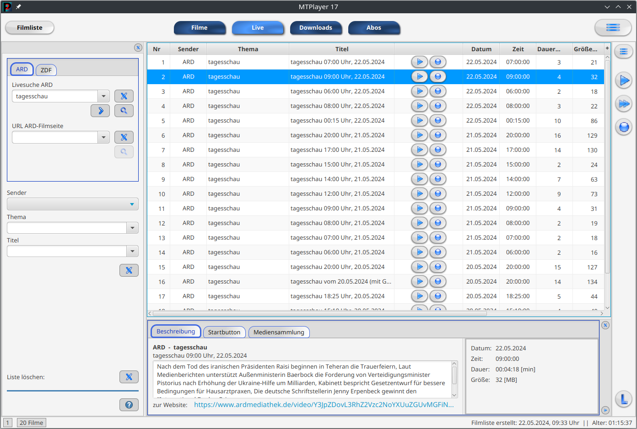Sort table by Datum column
The height and width of the screenshot is (429, 637).
[x=481, y=49]
